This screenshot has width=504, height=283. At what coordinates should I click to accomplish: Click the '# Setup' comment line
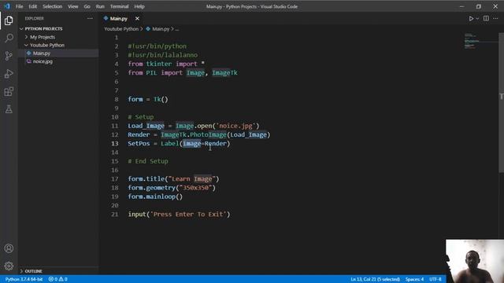click(x=141, y=117)
